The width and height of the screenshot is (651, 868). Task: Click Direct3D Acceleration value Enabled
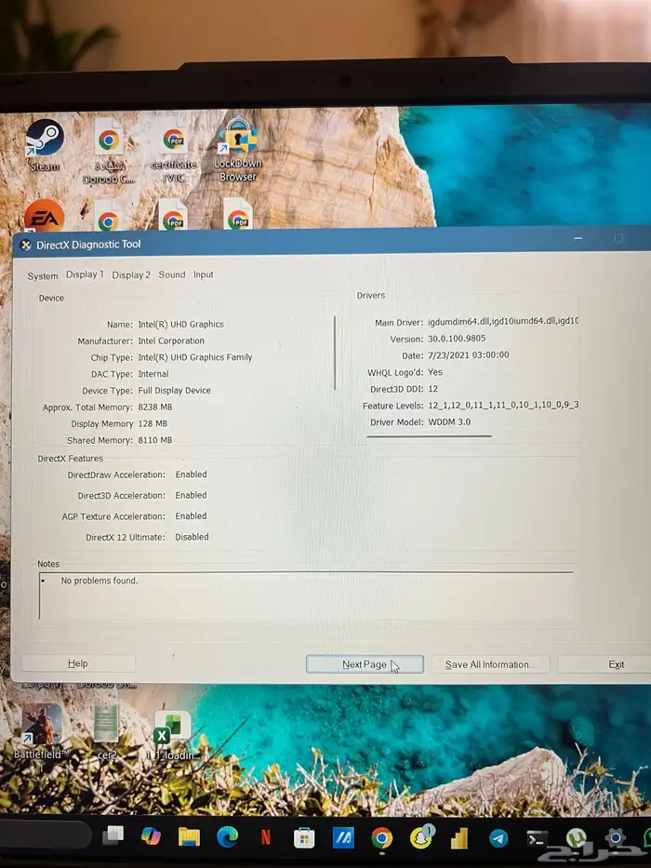[191, 496]
